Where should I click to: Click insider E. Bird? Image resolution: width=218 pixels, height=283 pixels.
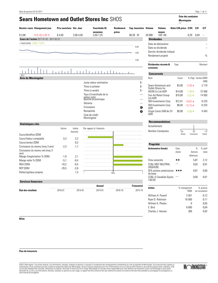click(151, 207)
